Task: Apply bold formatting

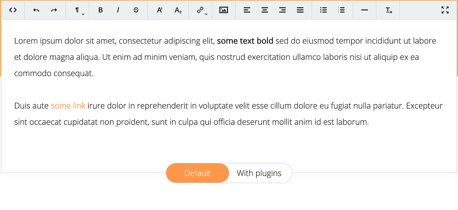Action: (x=100, y=10)
